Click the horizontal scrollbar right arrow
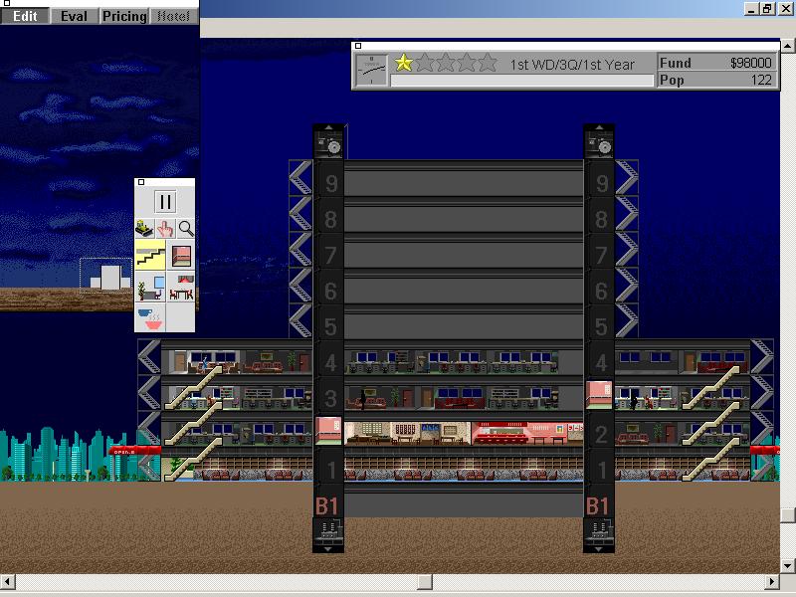Image resolution: width=796 pixels, height=597 pixels. (773, 581)
